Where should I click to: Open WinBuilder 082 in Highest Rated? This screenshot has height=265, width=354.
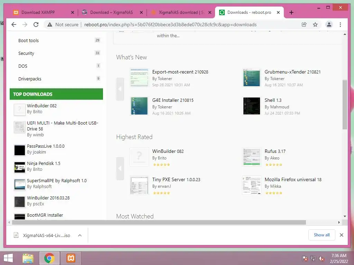point(168,151)
